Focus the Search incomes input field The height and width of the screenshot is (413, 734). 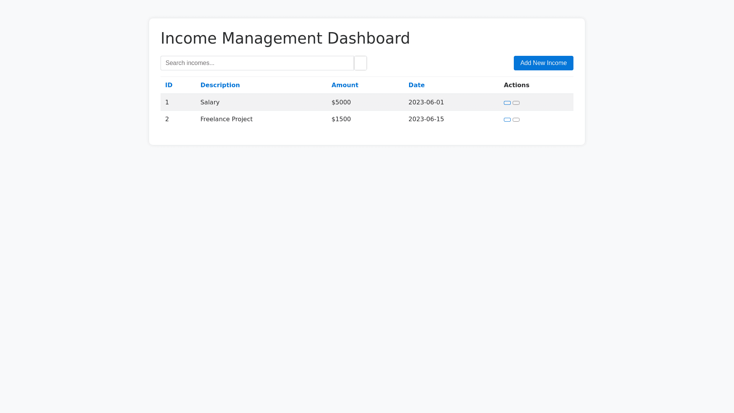tap(257, 63)
